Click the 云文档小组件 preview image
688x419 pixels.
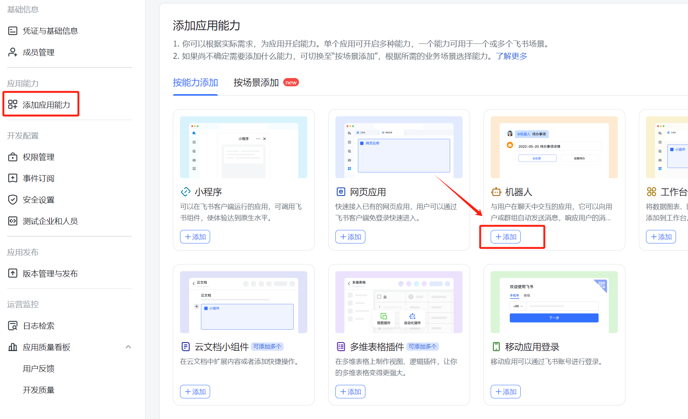[243, 302]
